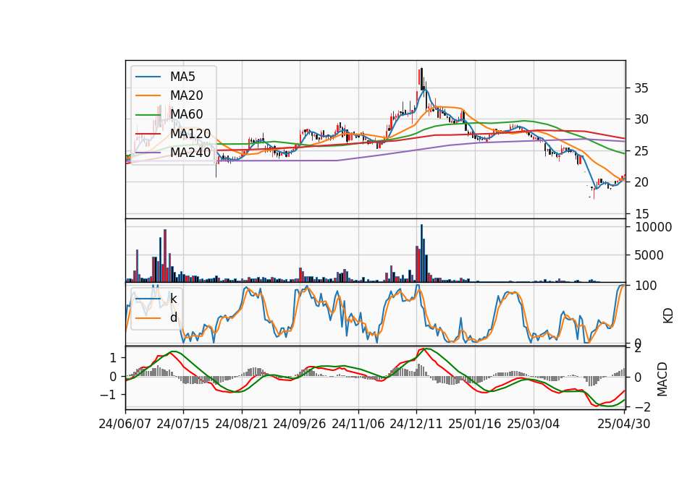Click the 25/03/04 date axis label
The width and height of the screenshot is (695, 499).
(x=534, y=424)
